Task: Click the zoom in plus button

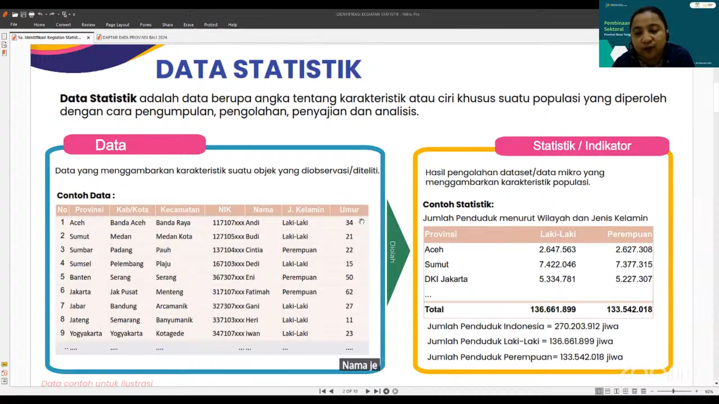Action: pos(697,391)
